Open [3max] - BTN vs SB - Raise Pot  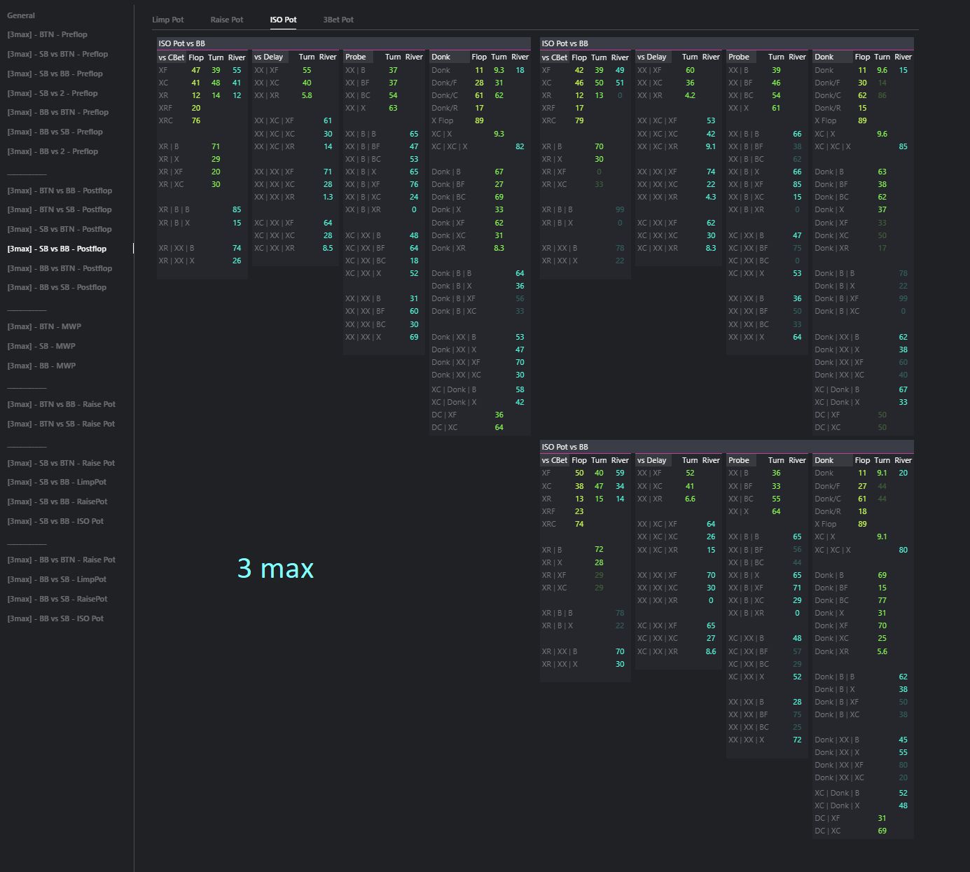(61, 424)
